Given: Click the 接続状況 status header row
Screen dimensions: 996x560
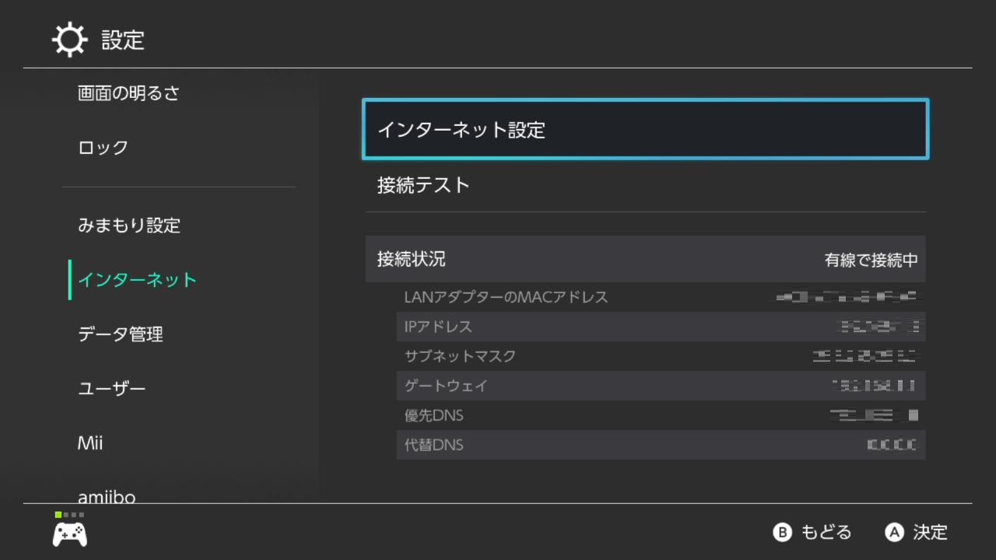Looking at the screenshot, I should (x=645, y=259).
